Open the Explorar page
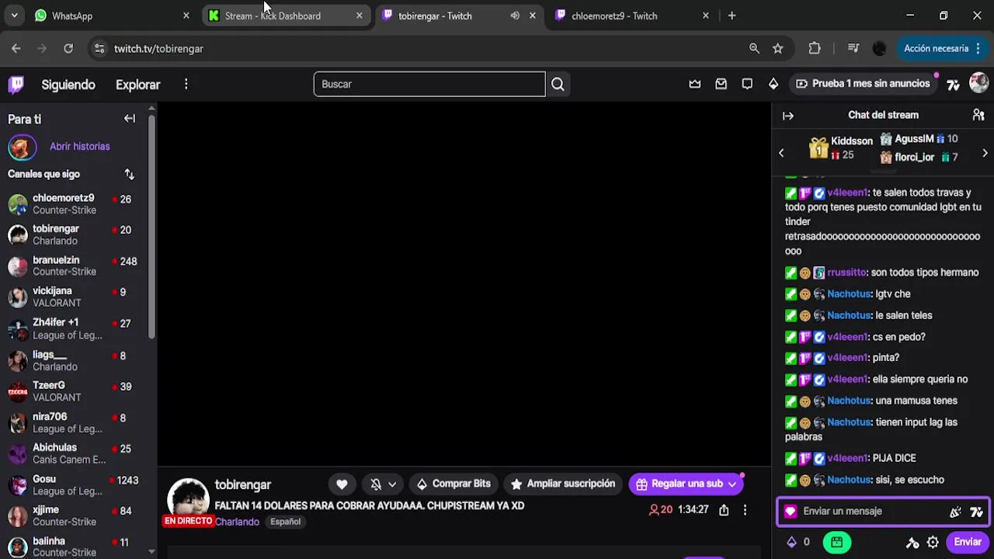 tap(137, 85)
